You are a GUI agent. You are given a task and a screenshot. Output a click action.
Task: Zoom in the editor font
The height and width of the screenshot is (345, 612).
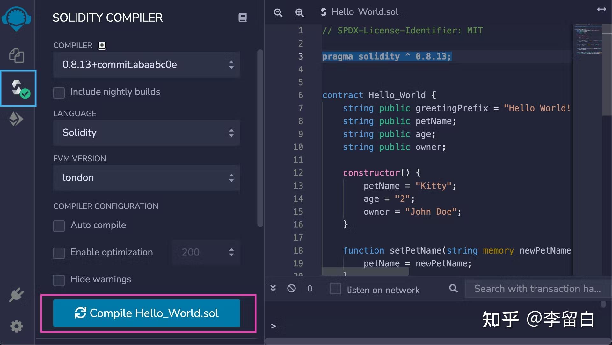[299, 12]
